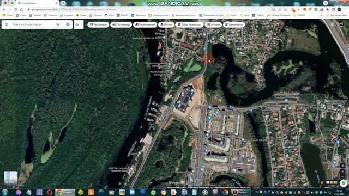Open the Музыка bookmark

coord(95,15)
